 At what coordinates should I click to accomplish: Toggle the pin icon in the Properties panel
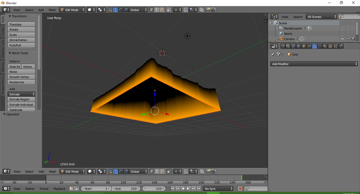[x=273, y=54]
